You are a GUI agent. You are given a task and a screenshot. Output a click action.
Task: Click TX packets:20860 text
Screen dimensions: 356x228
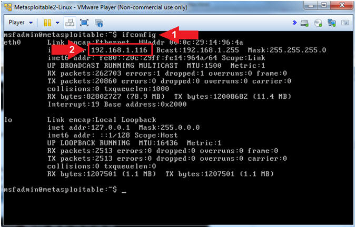coord(82,81)
